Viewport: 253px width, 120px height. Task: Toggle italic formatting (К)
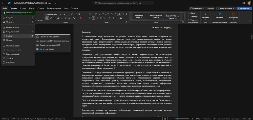coord(50,18)
